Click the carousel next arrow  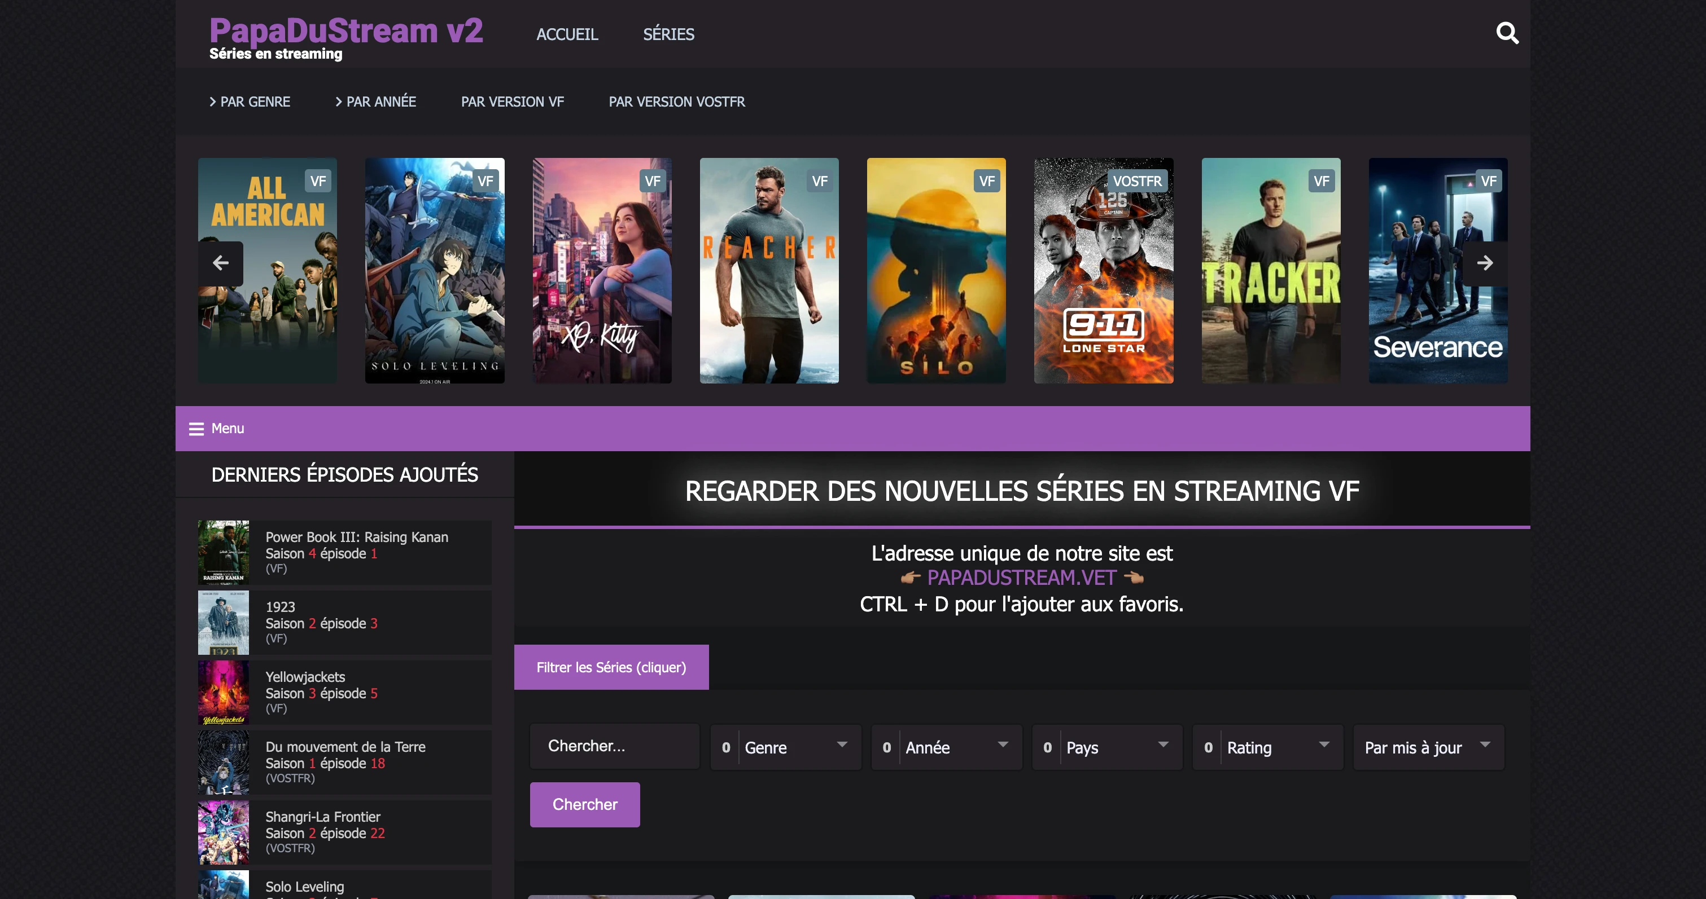pos(1485,263)
